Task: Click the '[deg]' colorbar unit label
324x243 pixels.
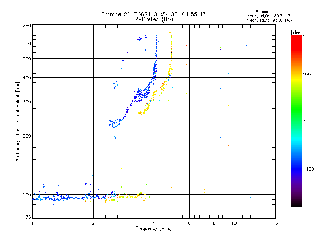Action: click(297, 33)
